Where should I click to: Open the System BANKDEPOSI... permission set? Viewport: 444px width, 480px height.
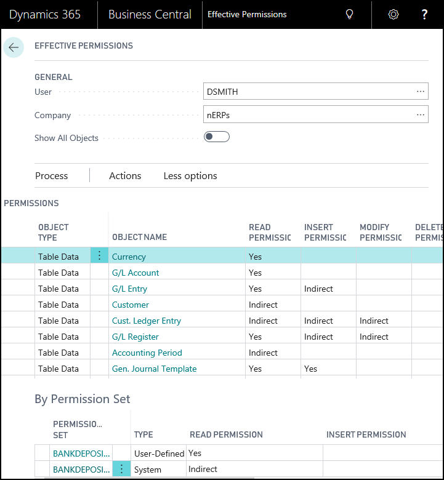[81, 470]
